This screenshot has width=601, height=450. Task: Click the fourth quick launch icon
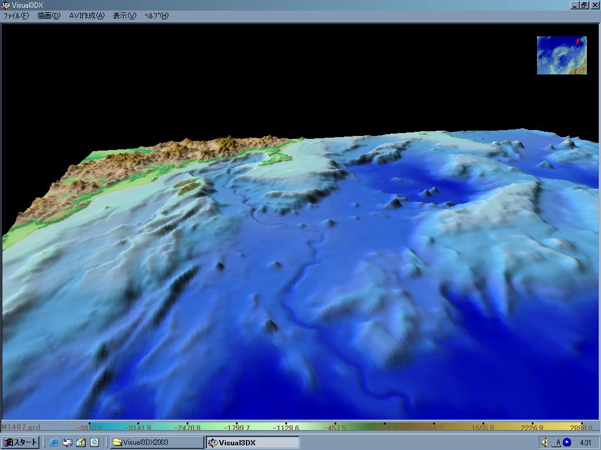pyautogui.click(x=94, y=442)
